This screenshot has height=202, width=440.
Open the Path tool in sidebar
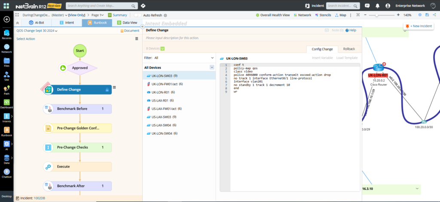point(6,90)
